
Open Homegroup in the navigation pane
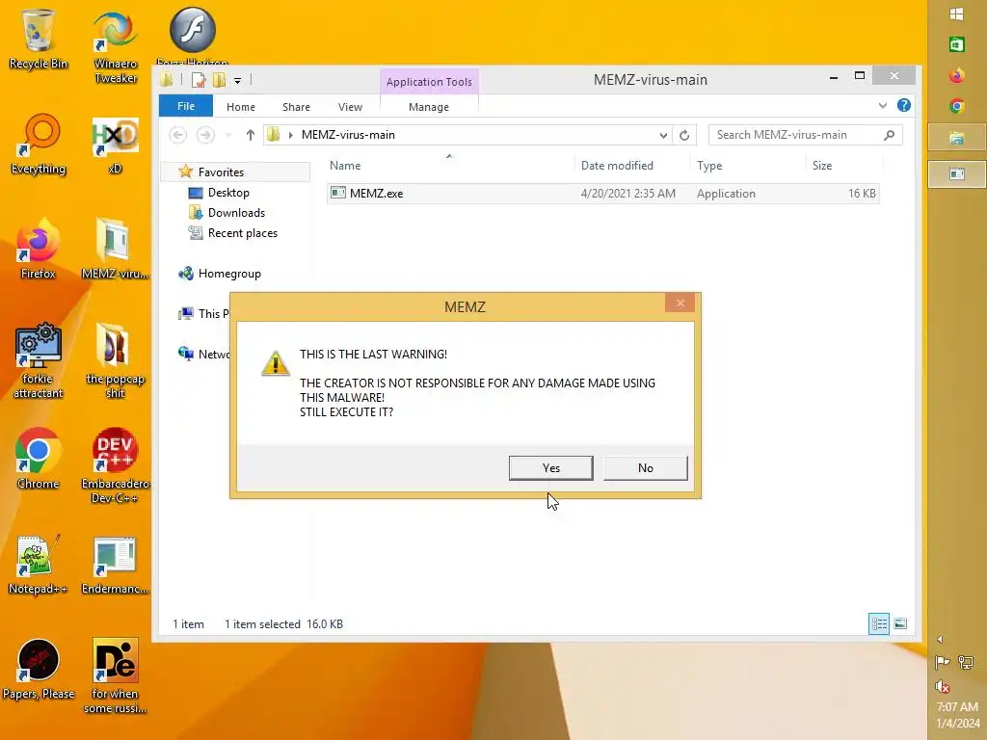pos(229,274)
